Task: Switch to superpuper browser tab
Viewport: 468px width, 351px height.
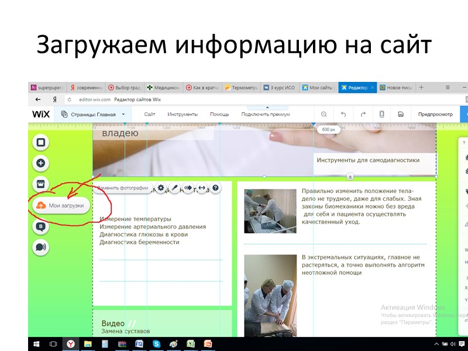Action: click(47, 87)
